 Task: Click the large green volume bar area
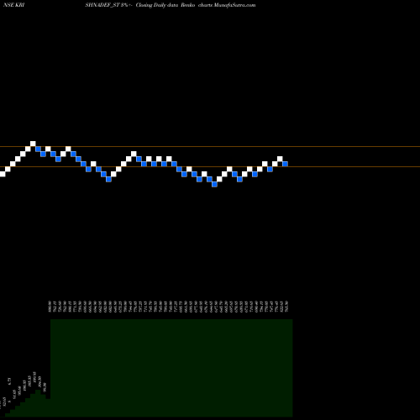pyautogui.click(x=171, y=368)
